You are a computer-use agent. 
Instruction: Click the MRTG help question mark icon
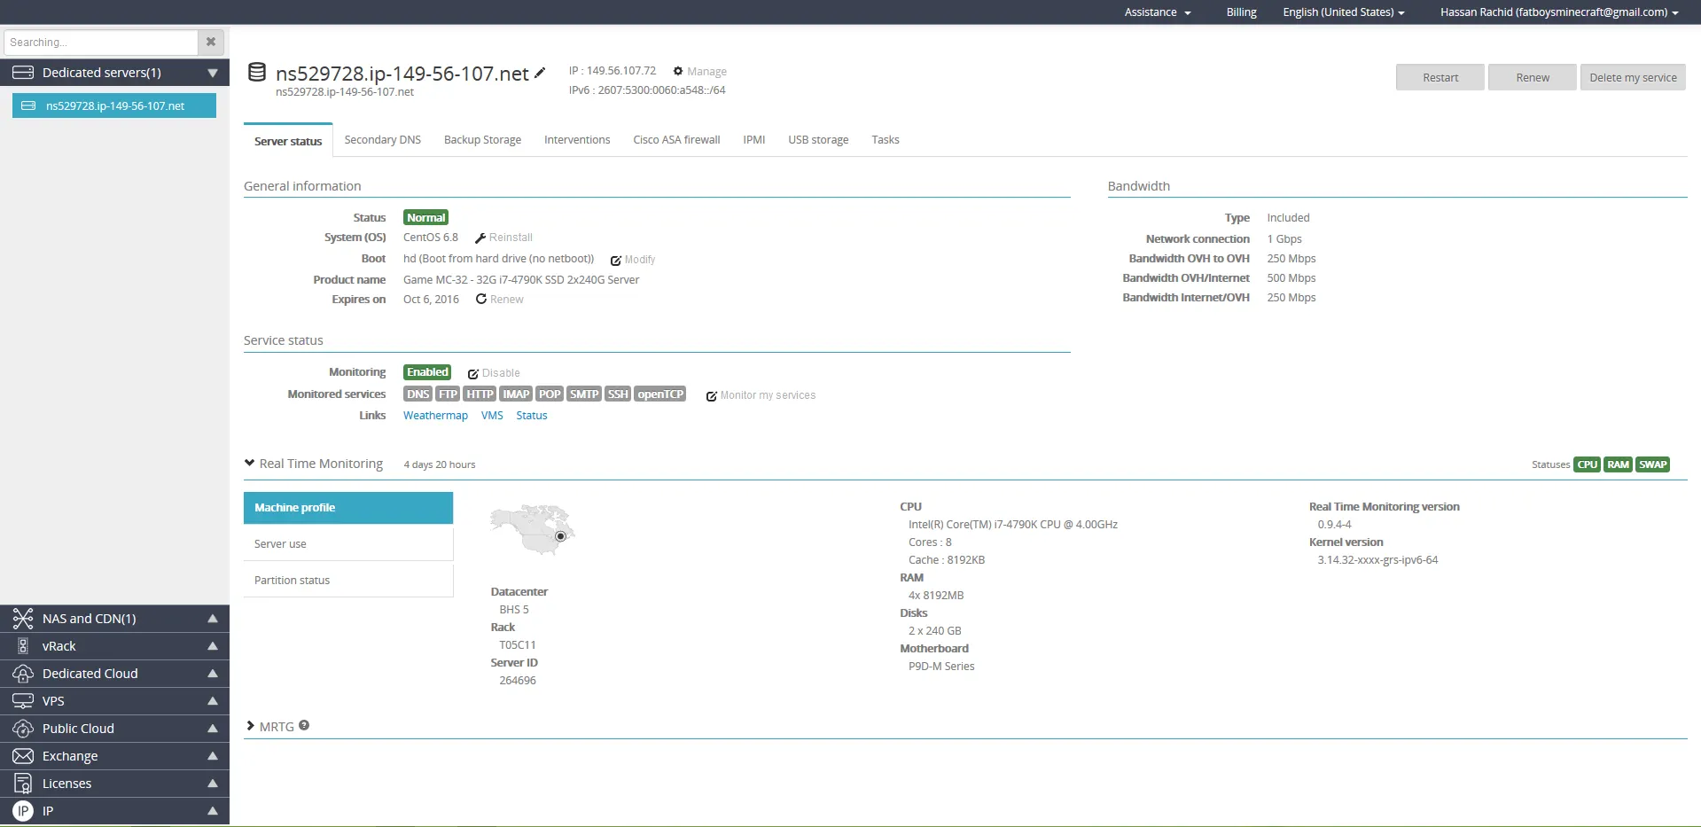pyautogui.click(x=304, y=725)
